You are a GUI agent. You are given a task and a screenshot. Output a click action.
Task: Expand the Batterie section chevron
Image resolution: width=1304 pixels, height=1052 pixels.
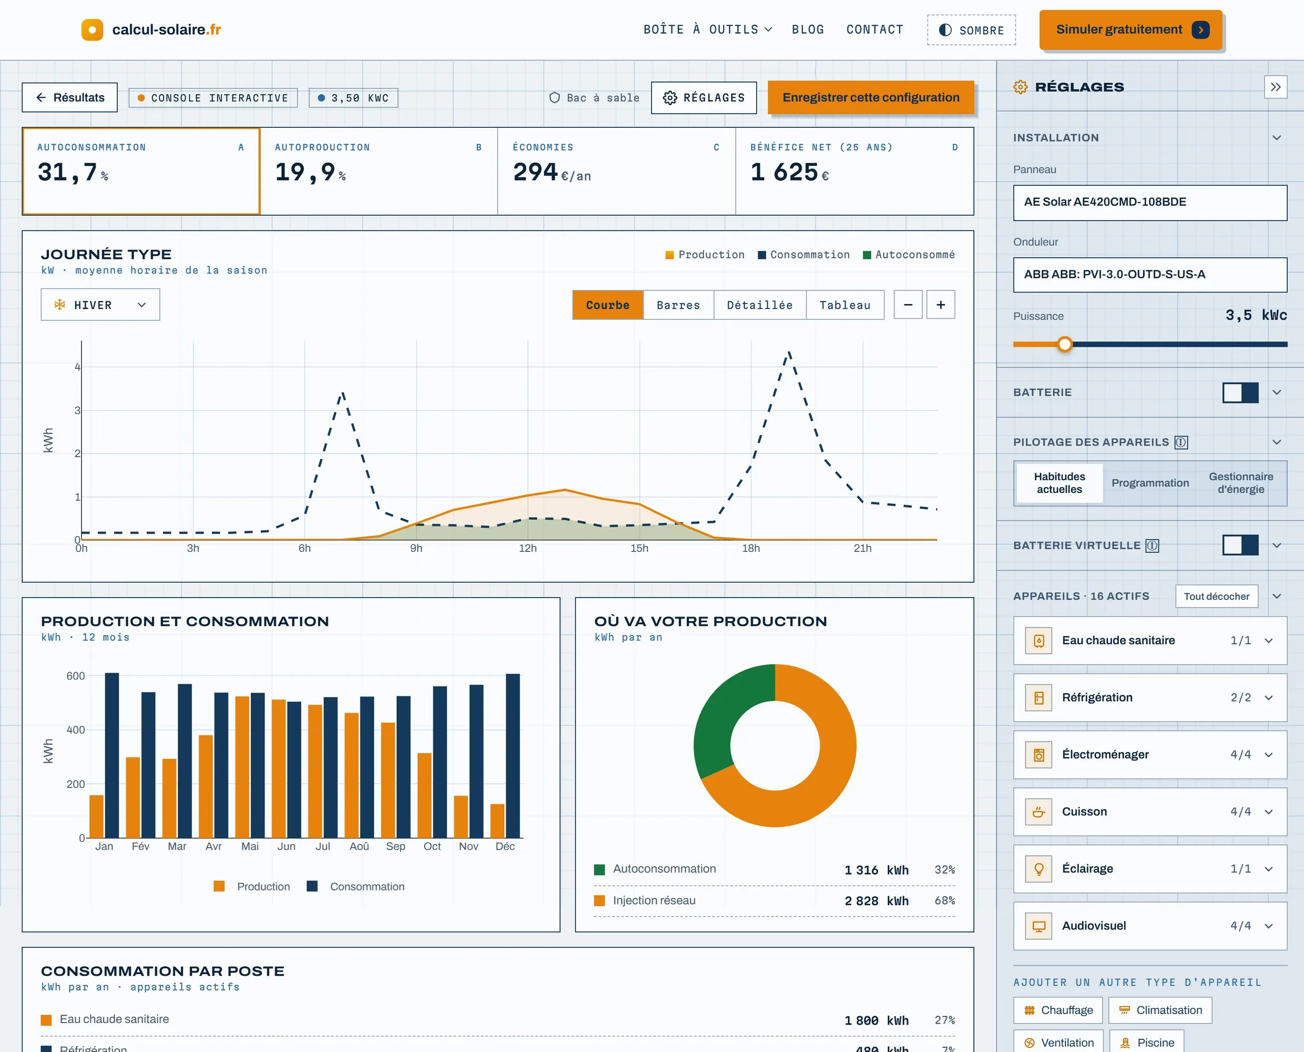(x=1276, y=393)
